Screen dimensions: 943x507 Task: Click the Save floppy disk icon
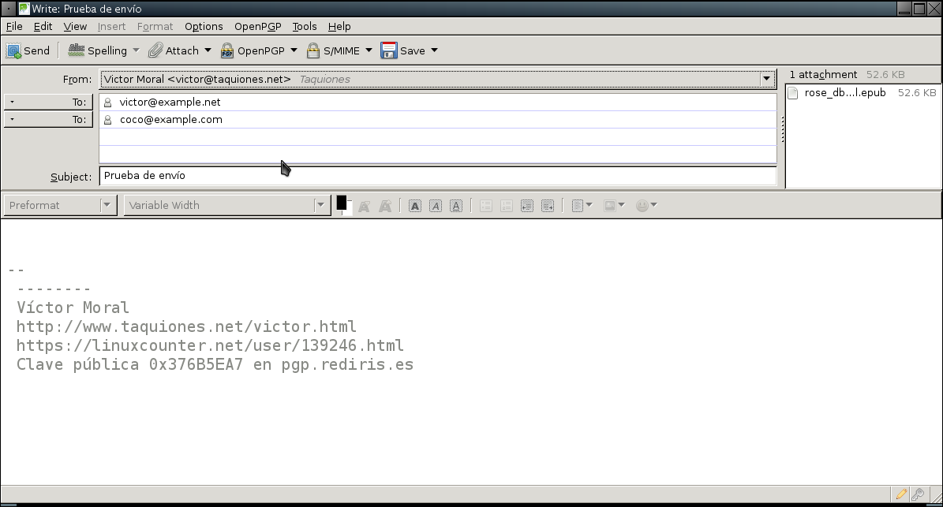pyautogui.click(x=388, y=50)
